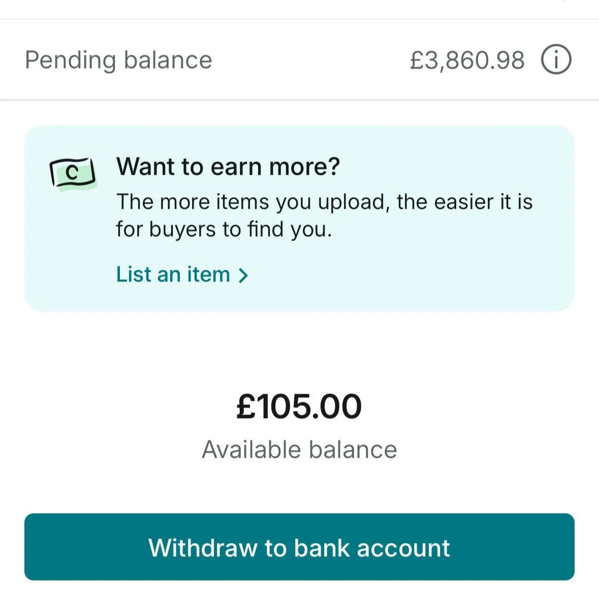
Task: Click the pending balance info icon
Action: 556,60
